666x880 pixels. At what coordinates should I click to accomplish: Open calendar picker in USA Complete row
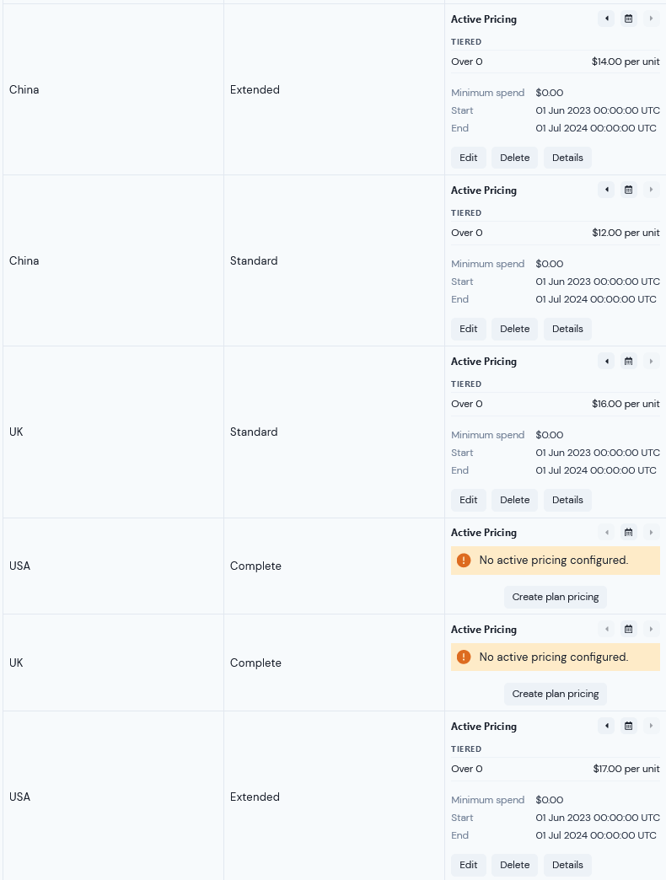tap(628, 532)
